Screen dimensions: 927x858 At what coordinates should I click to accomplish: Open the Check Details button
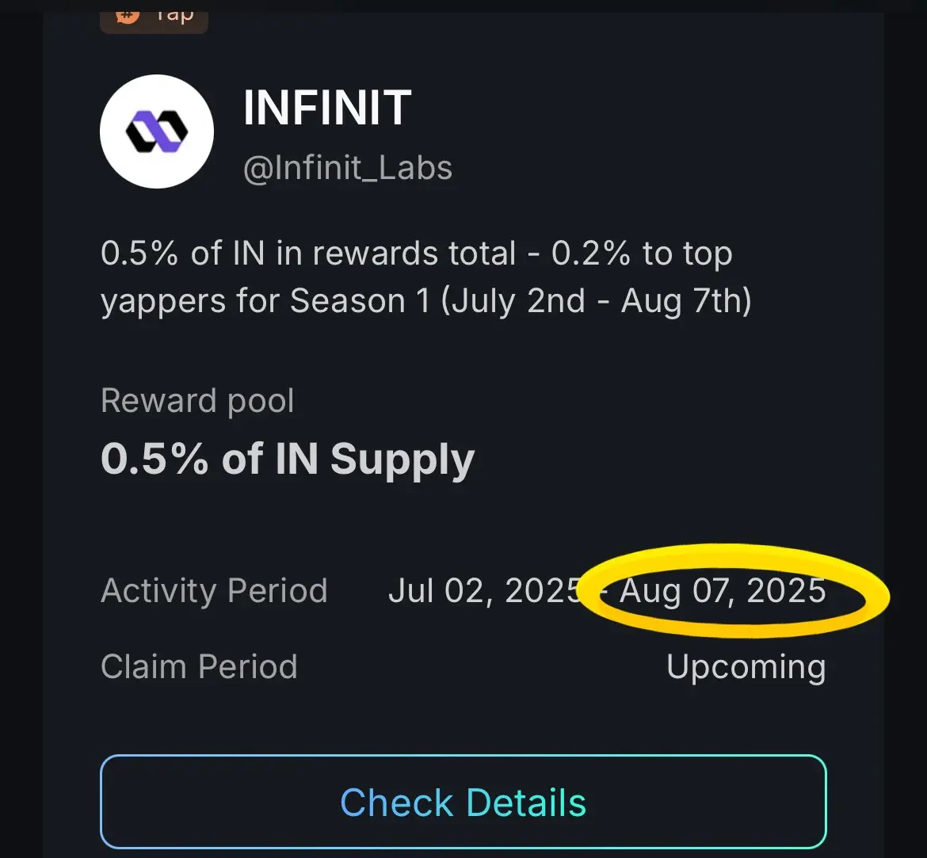click(x=463, y=802)
